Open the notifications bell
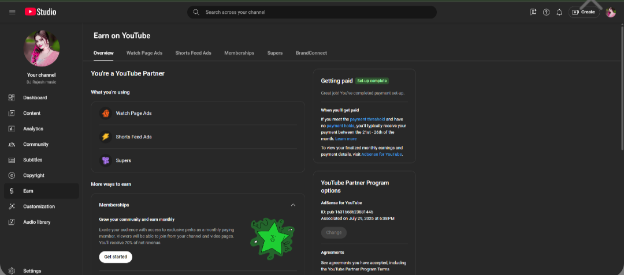 click(x=559, y=12)
